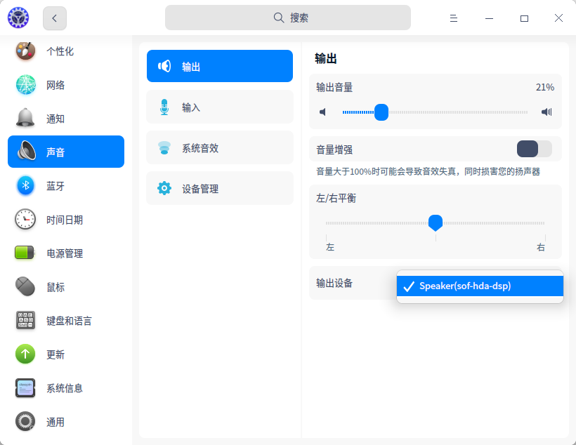This screenshot has width=576, height=445.
Task: Close the Control Center window
Action: (558, 18)
